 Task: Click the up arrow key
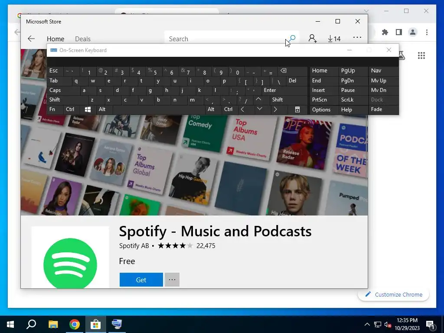coord(261,100)
